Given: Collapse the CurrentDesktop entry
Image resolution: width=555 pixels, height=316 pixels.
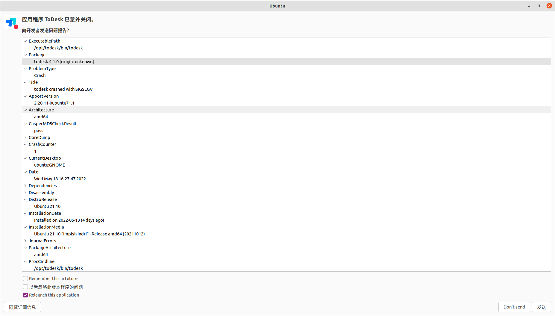Looking at the screenshot, I should (x=25, y=158).
